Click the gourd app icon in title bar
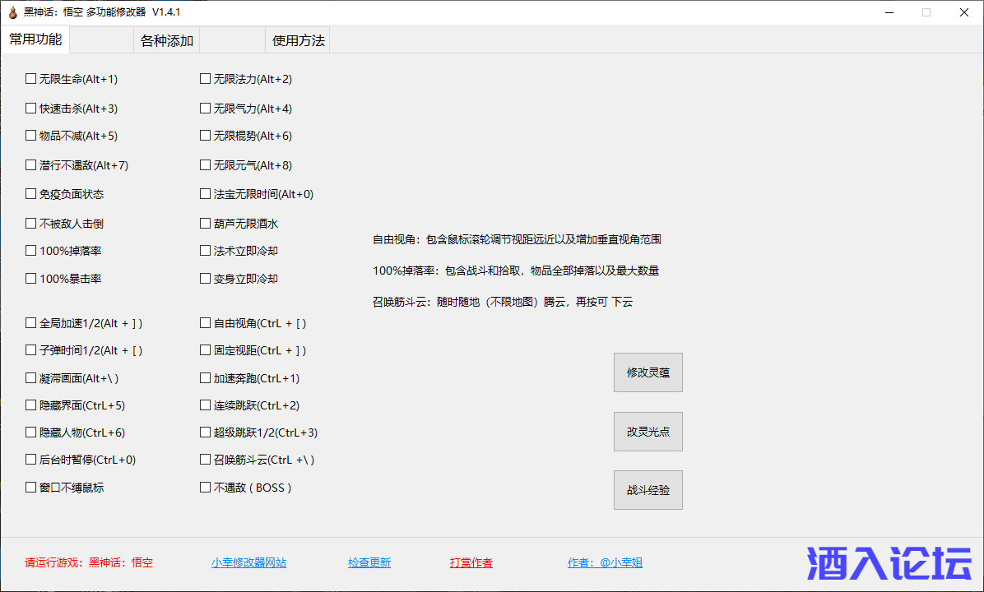Viewport: 984px width, 592px height. click(x=12, y=12)
